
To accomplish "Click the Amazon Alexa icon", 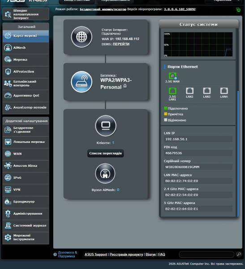I will [x=8, y=166].
